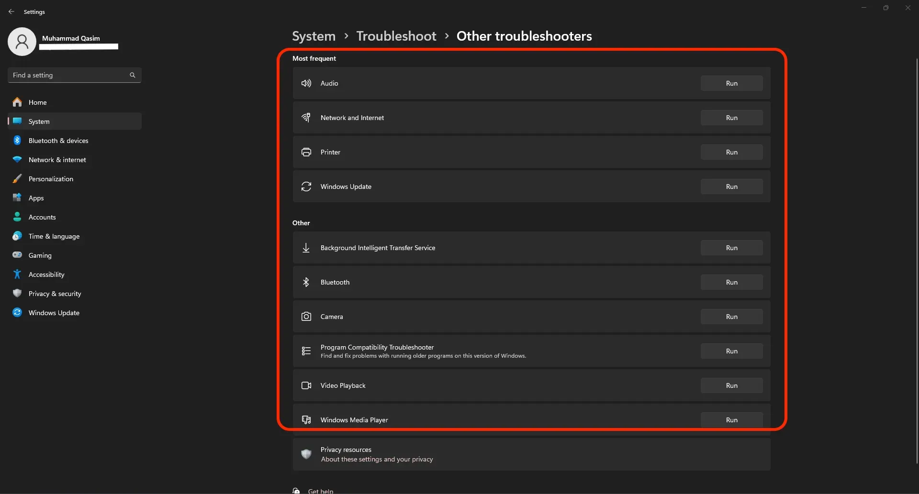Click the Time & language globe icon
Image resolution: width=919 pixels, height=494 pixels.
click(17, 236)
